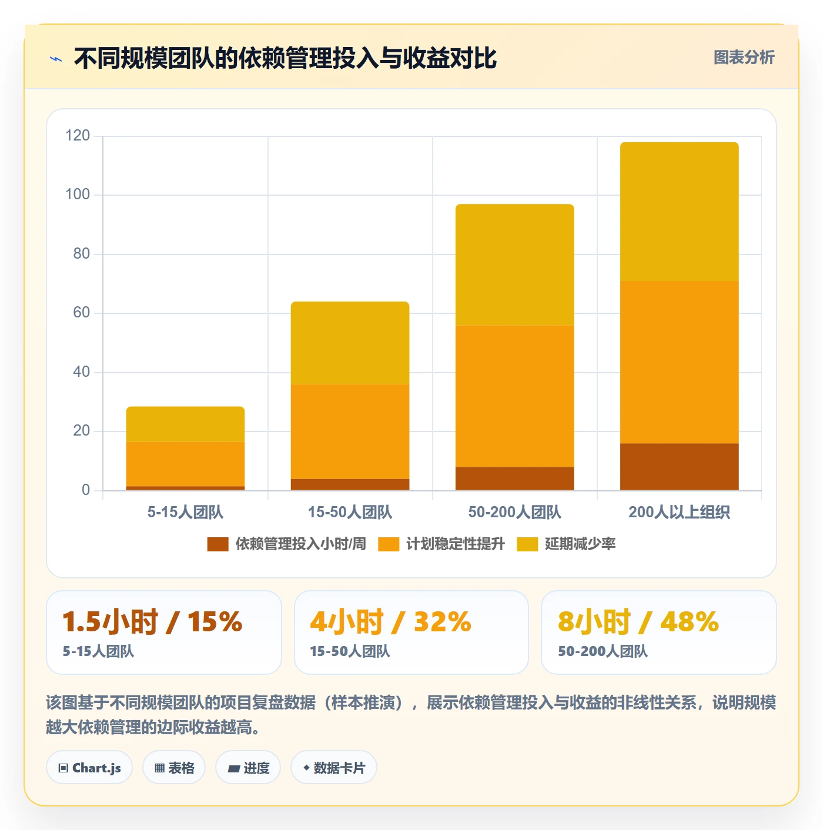Toggle the 延期减少率 legend swatch
The width and height of the screenshot is (823, 830).
pyautogui.click(x=527, y=544)
